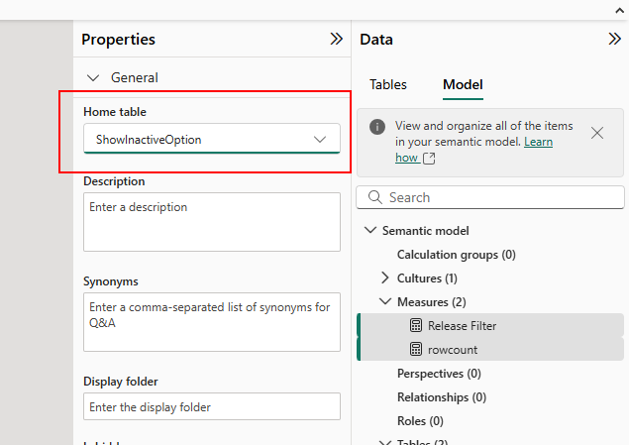Switch to the Tables tab

(x=388, y=84)
